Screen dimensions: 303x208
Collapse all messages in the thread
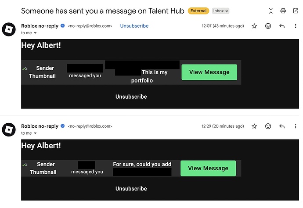click(271, 11)
